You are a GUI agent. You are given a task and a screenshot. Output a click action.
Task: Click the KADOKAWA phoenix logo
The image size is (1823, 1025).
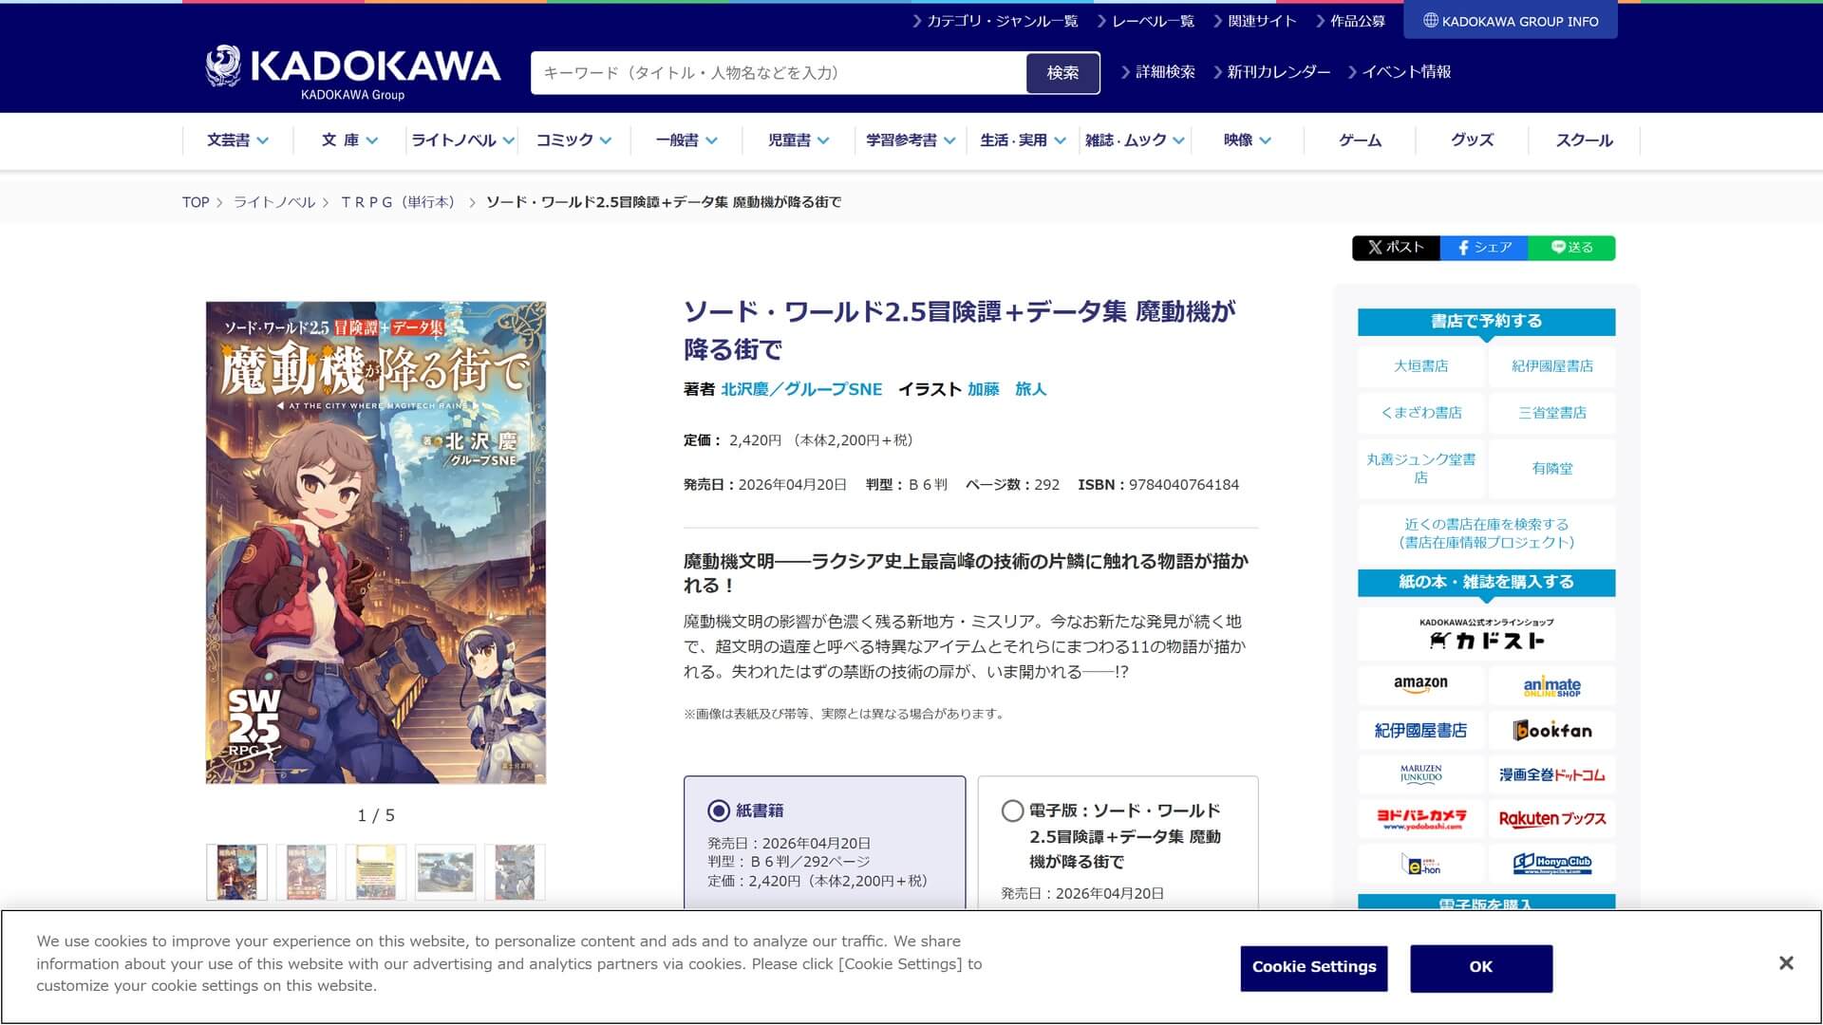224,67
